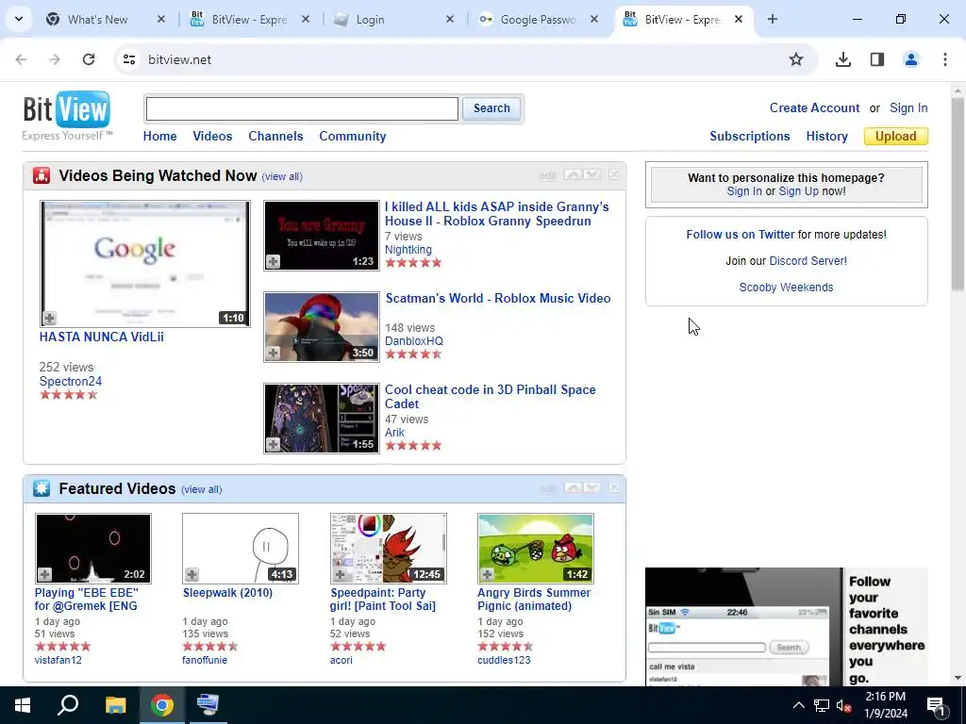Open File Explorer from taskbar
Screen dimensions: 966x724
click(x=115, y=705)
